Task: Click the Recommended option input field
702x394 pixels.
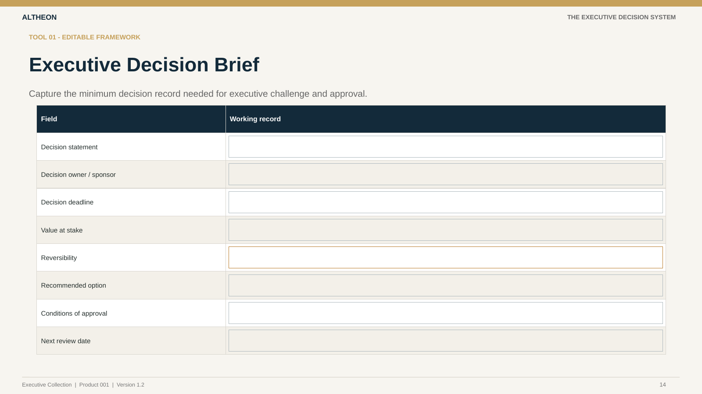Action: (445, 285)
